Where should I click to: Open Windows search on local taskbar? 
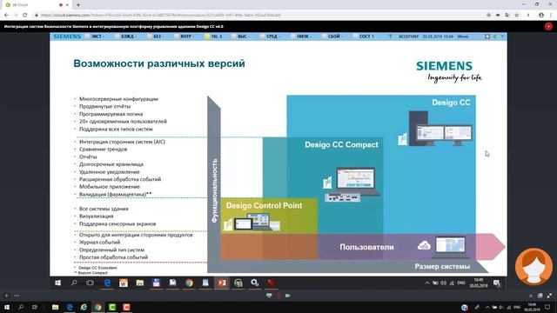pos(21,307)
